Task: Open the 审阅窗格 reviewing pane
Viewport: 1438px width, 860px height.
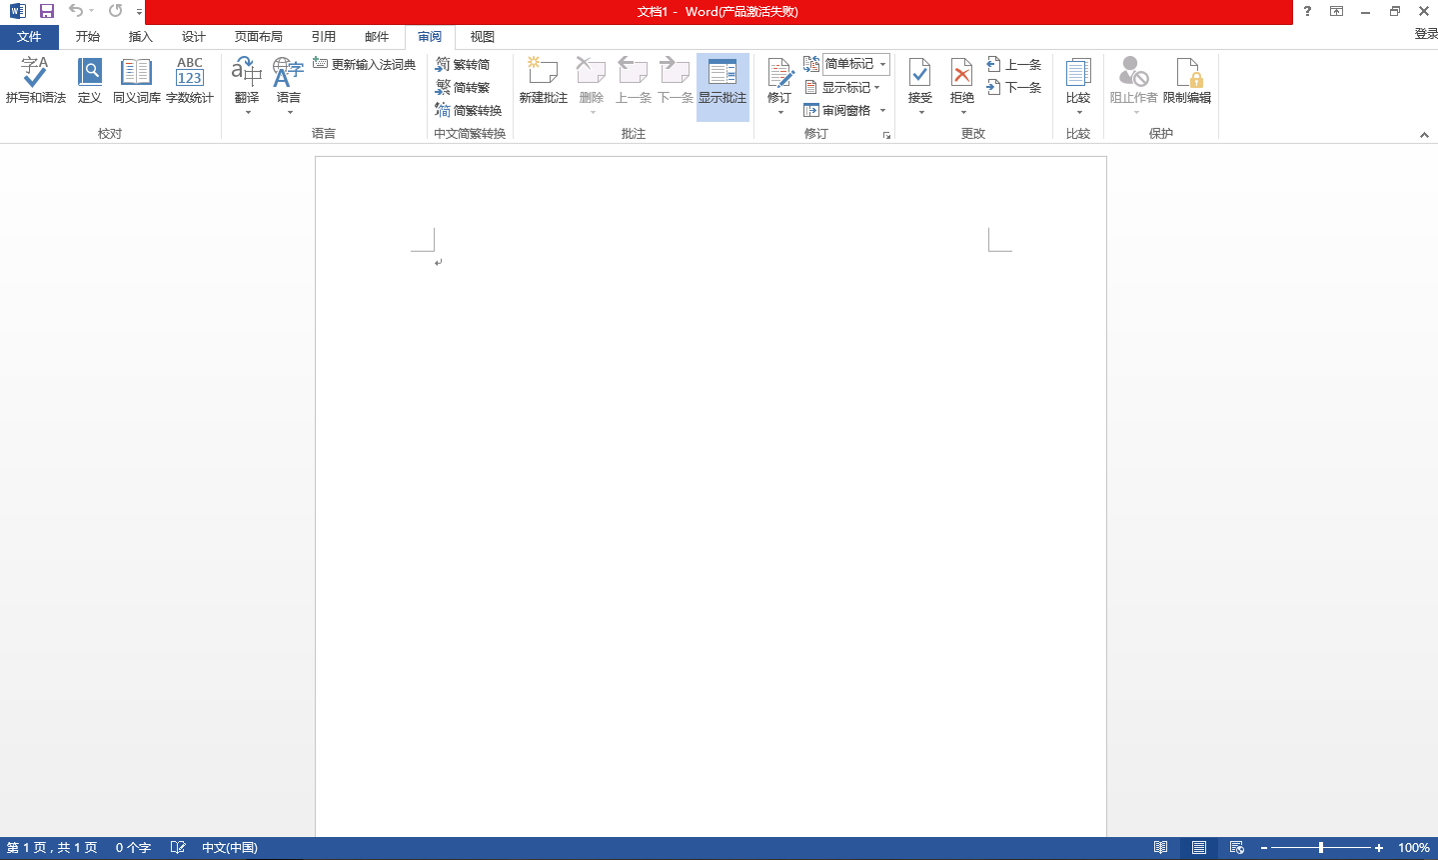Action: pyautogui.click(x=837, y=110)
